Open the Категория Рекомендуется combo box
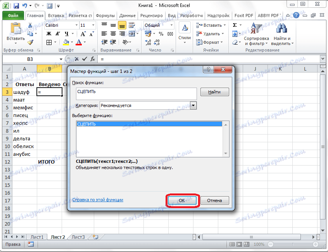 coord(148,105)
